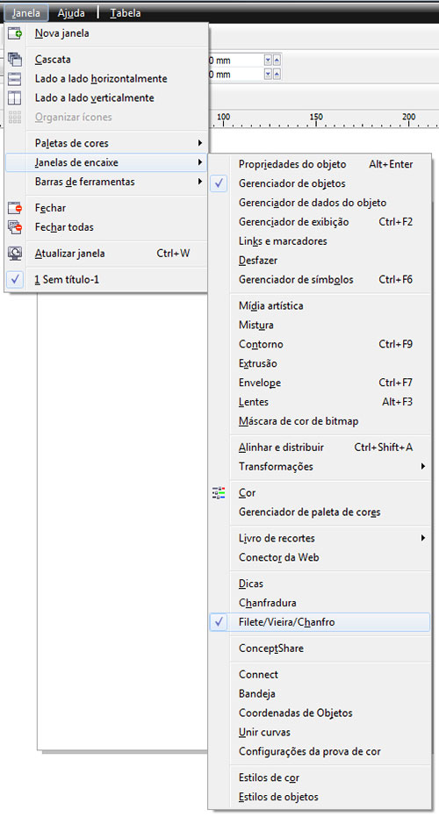Select the Lado a lado verticalmente icon
439x817 pixels.
(x=15, y=98)
